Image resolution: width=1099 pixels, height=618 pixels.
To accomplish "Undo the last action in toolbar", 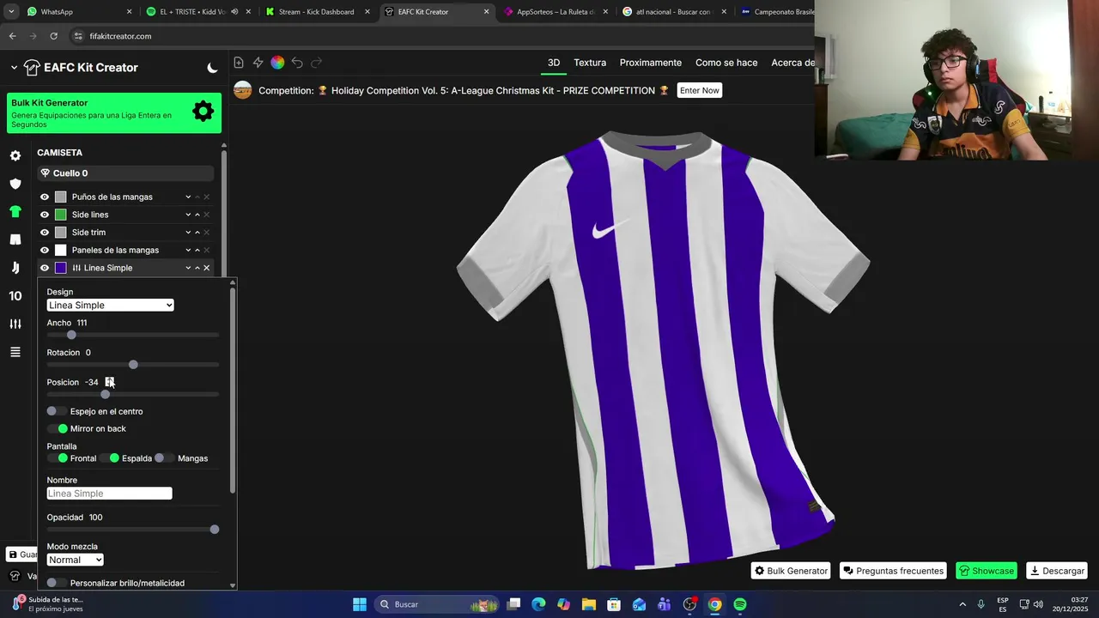I will [x=297, y=63].
